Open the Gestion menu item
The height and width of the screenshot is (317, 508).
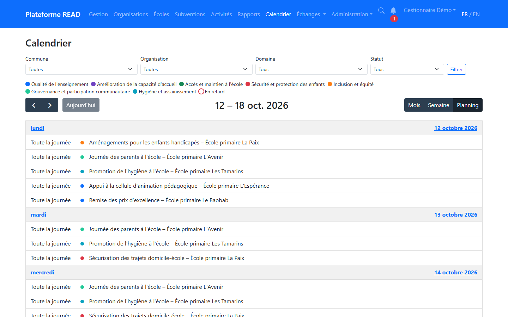(x=98, y=14)
